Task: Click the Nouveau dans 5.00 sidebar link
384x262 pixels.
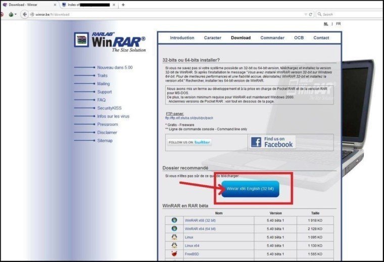Action: pos(115,68)
